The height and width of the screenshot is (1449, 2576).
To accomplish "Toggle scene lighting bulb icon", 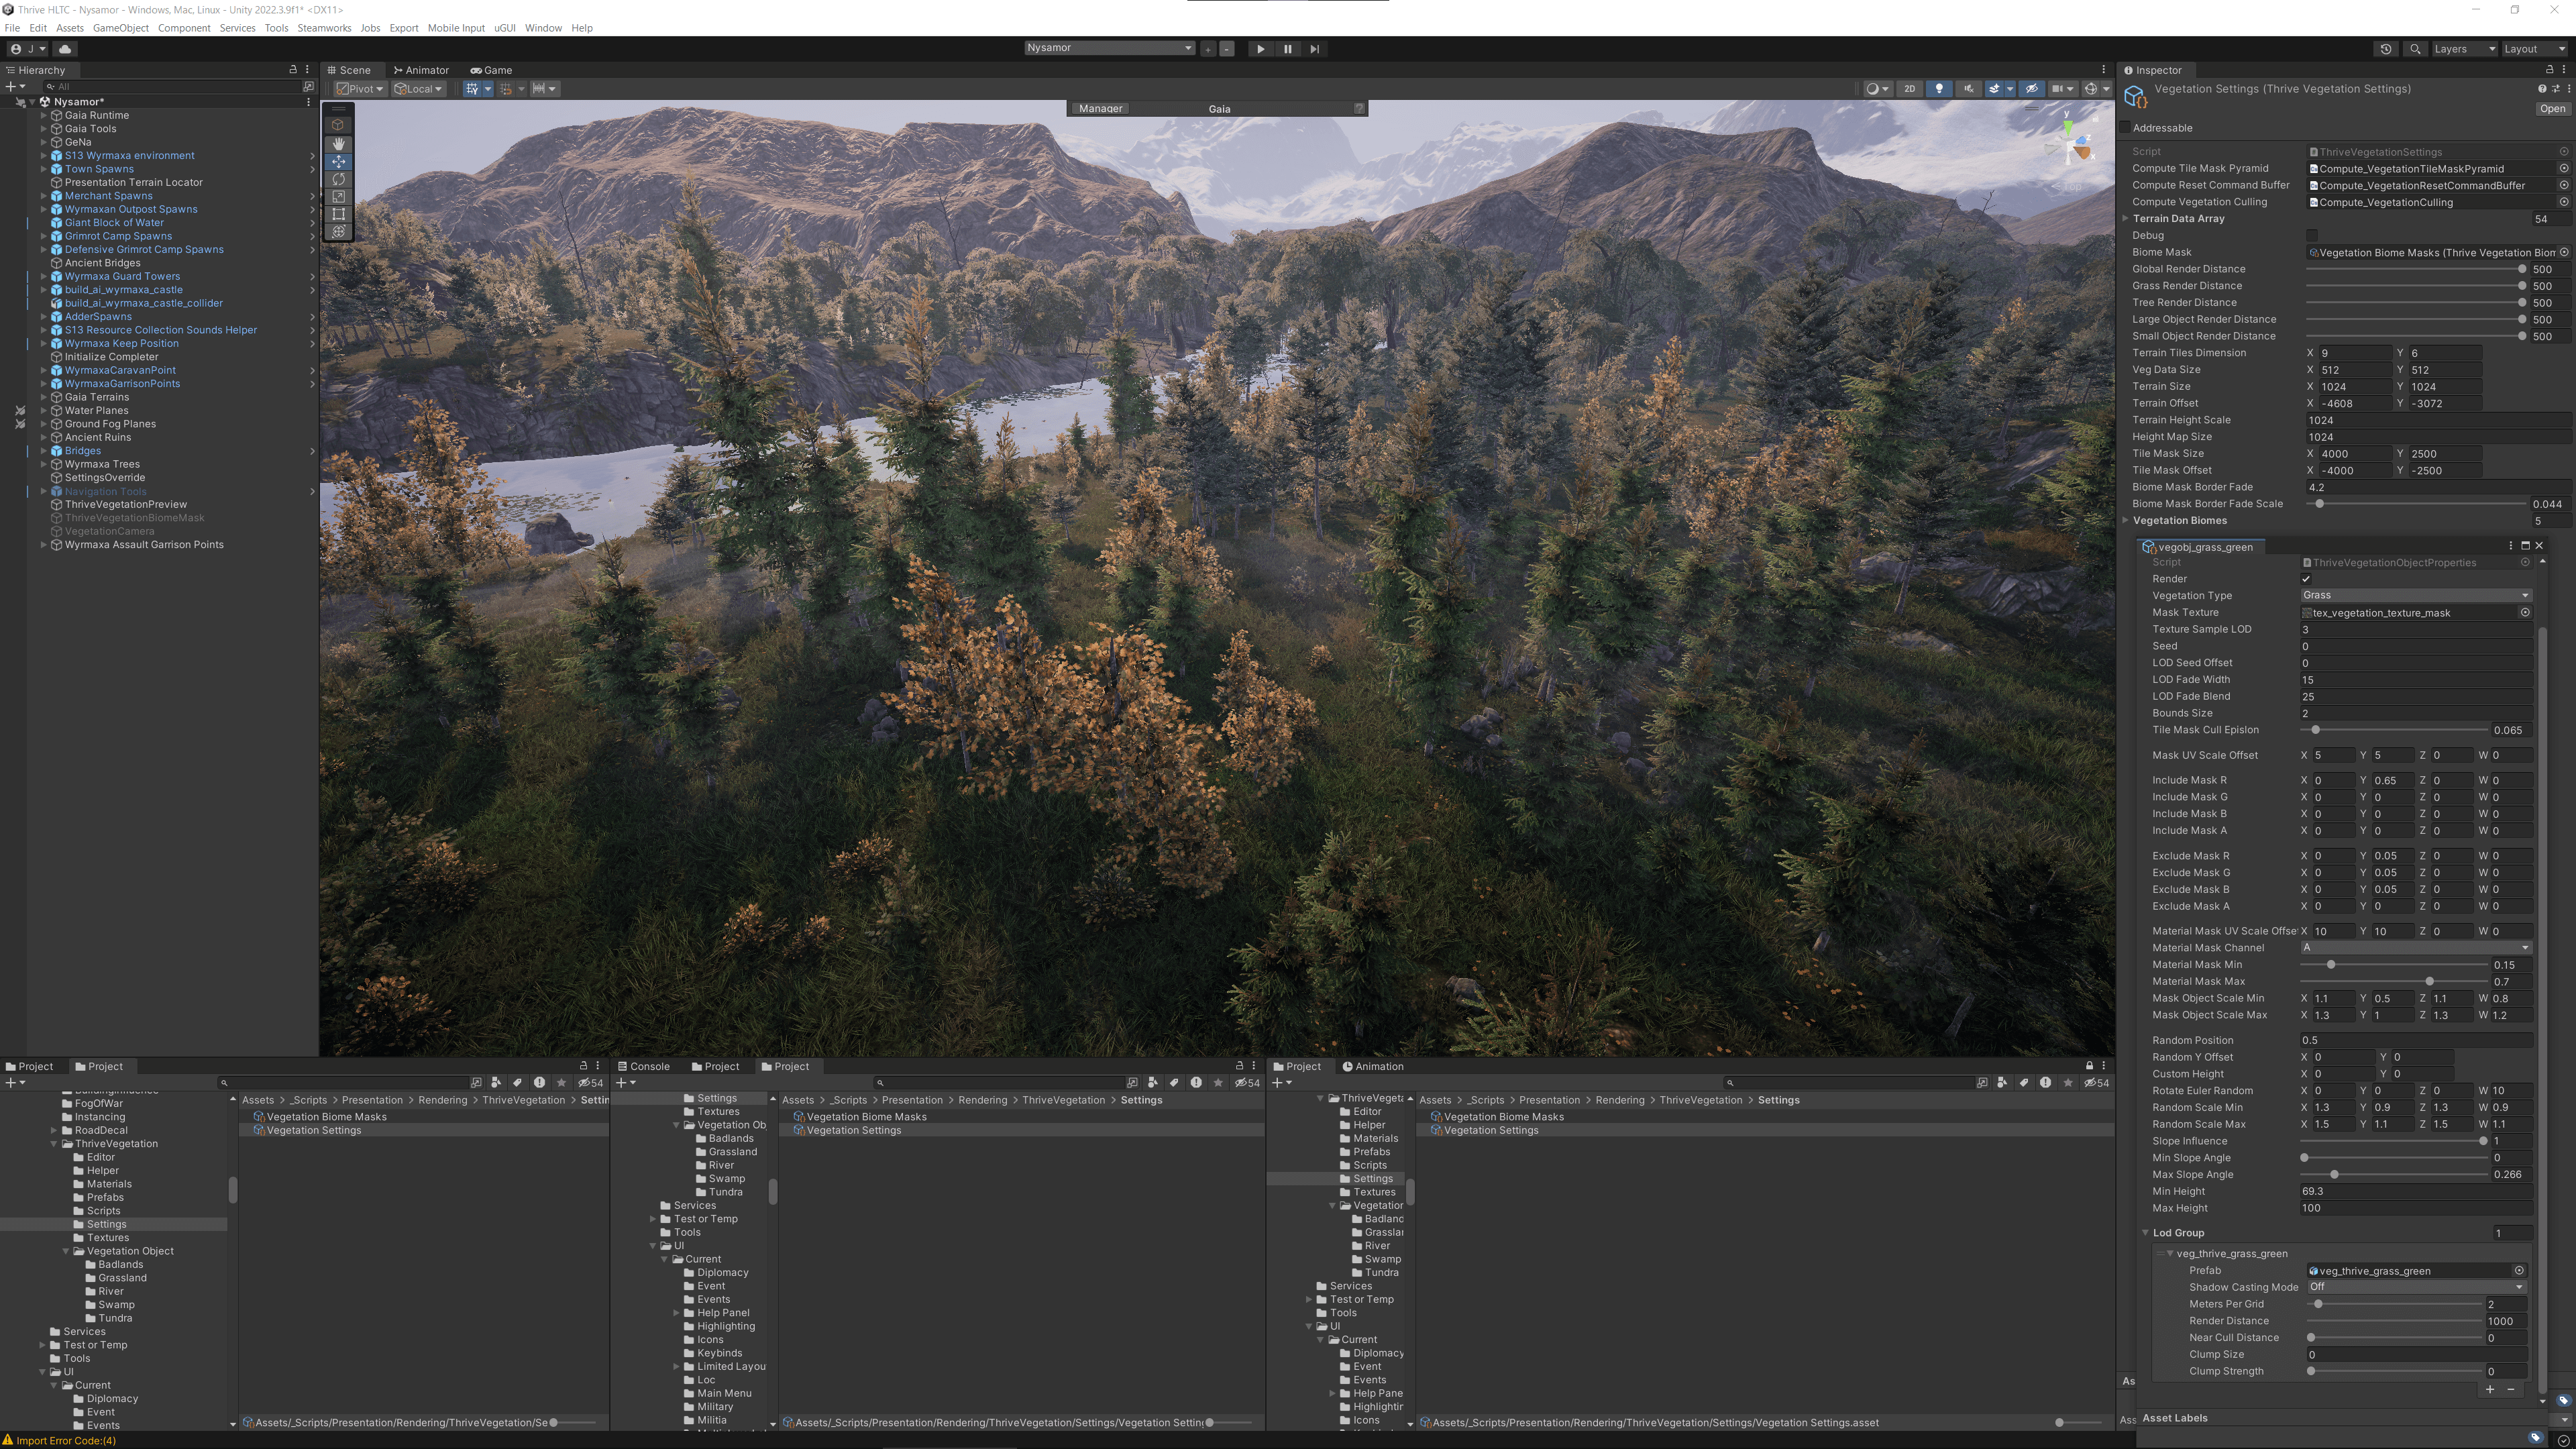I will pos(1939,89).
